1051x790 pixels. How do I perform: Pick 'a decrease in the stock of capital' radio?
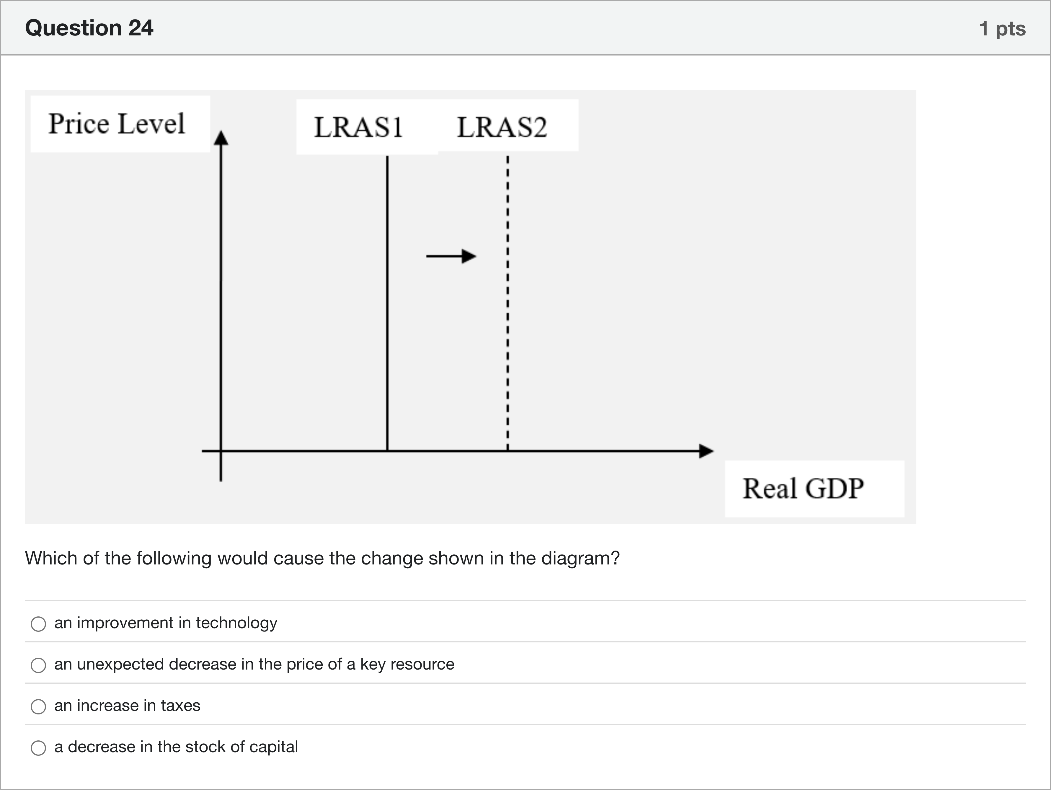38,748
